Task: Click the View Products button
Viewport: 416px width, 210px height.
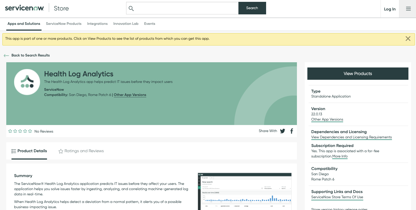Action: click(x=358, y=74)
